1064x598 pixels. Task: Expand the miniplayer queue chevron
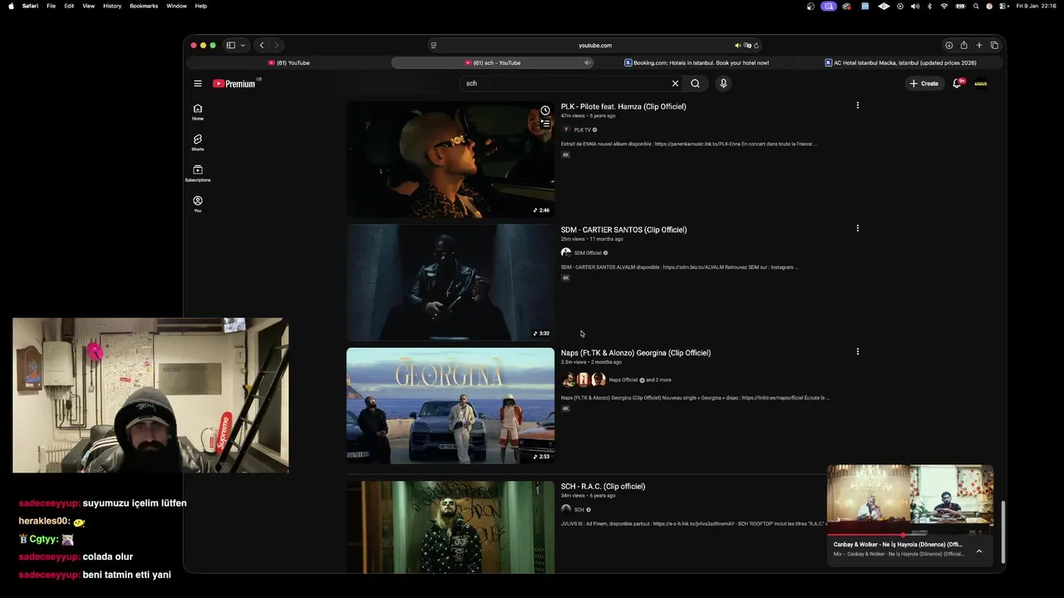click(979, 551)
